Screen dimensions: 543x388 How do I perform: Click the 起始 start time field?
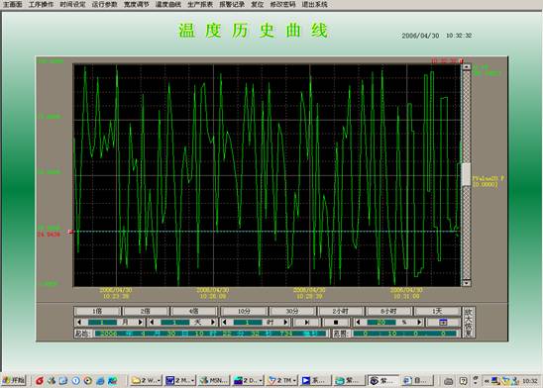[210, 334]
